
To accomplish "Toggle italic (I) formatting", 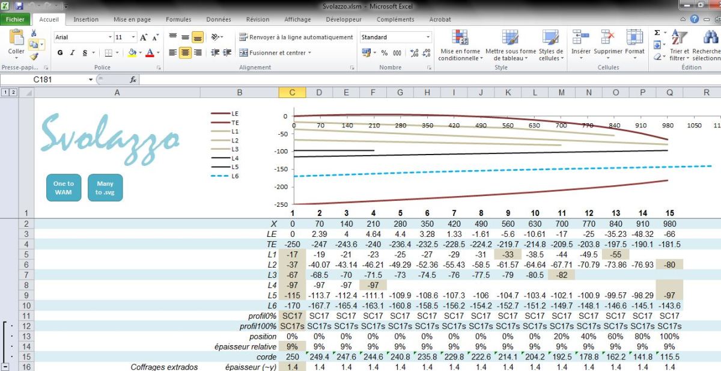I will 73,53.
